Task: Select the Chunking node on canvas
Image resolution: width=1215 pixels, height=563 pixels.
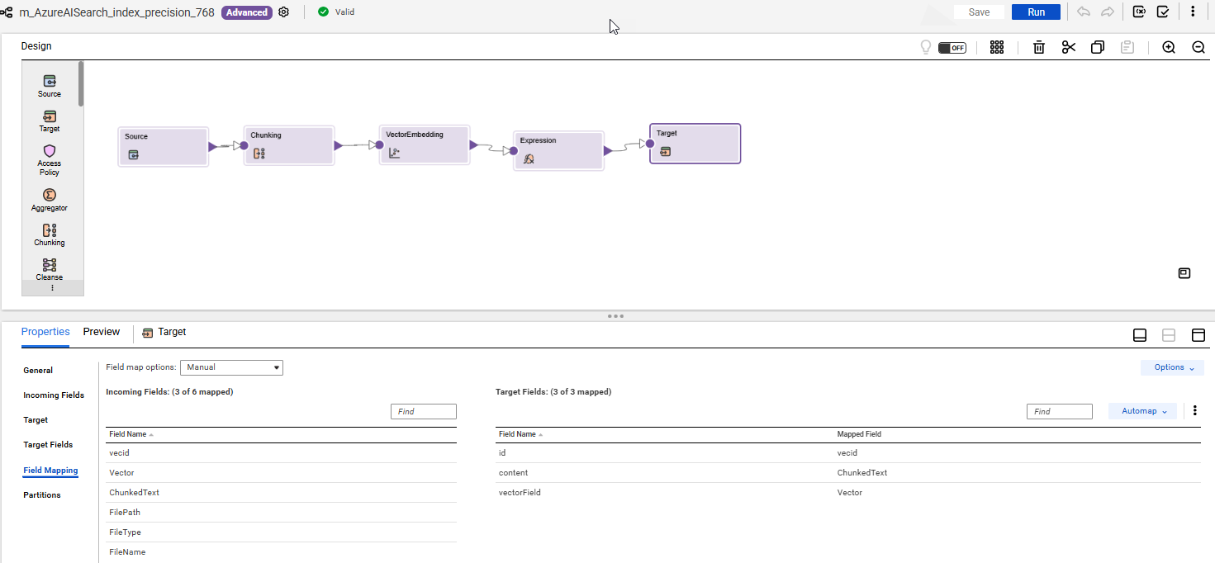Action: coord(289,146)
